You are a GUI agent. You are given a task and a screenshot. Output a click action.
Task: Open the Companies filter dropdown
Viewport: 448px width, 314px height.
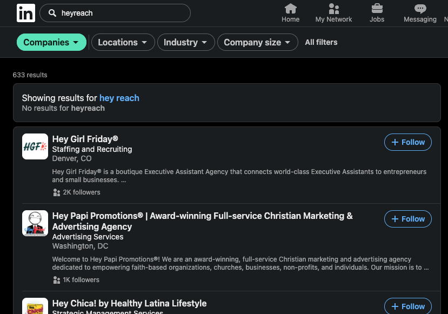pos(51,42)
